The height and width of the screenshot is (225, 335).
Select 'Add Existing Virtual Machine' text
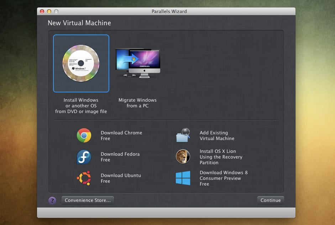coord(217,136)
